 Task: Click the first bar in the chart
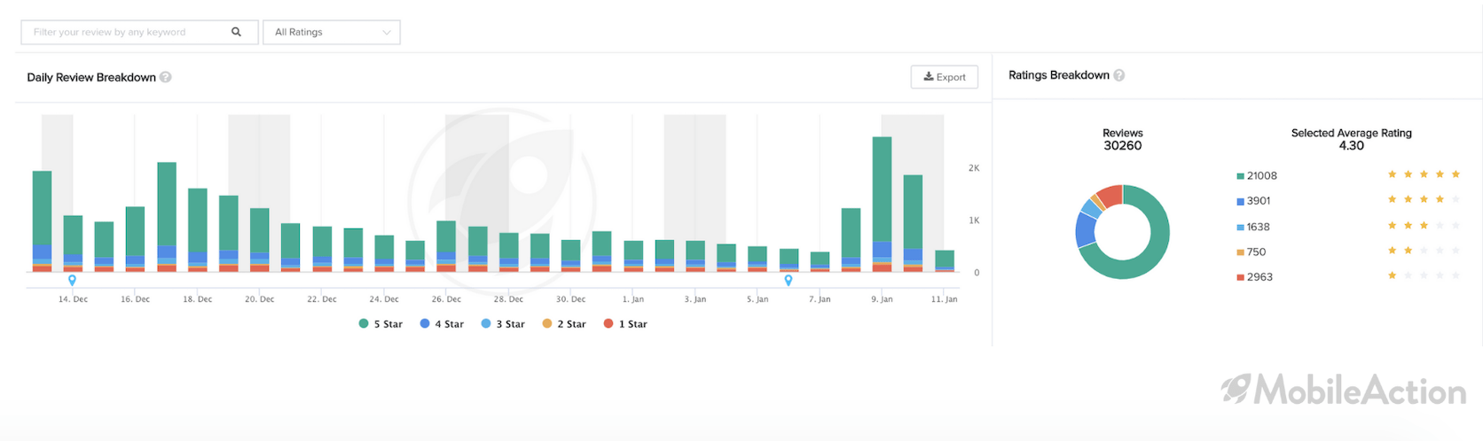[x=42, y=221]
